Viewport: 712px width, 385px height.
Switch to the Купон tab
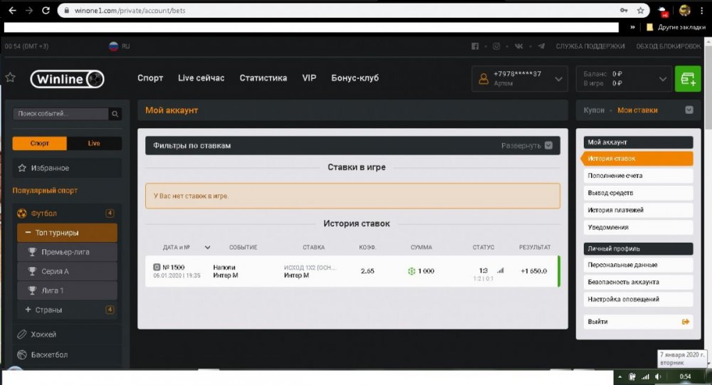tap(594, 110)
